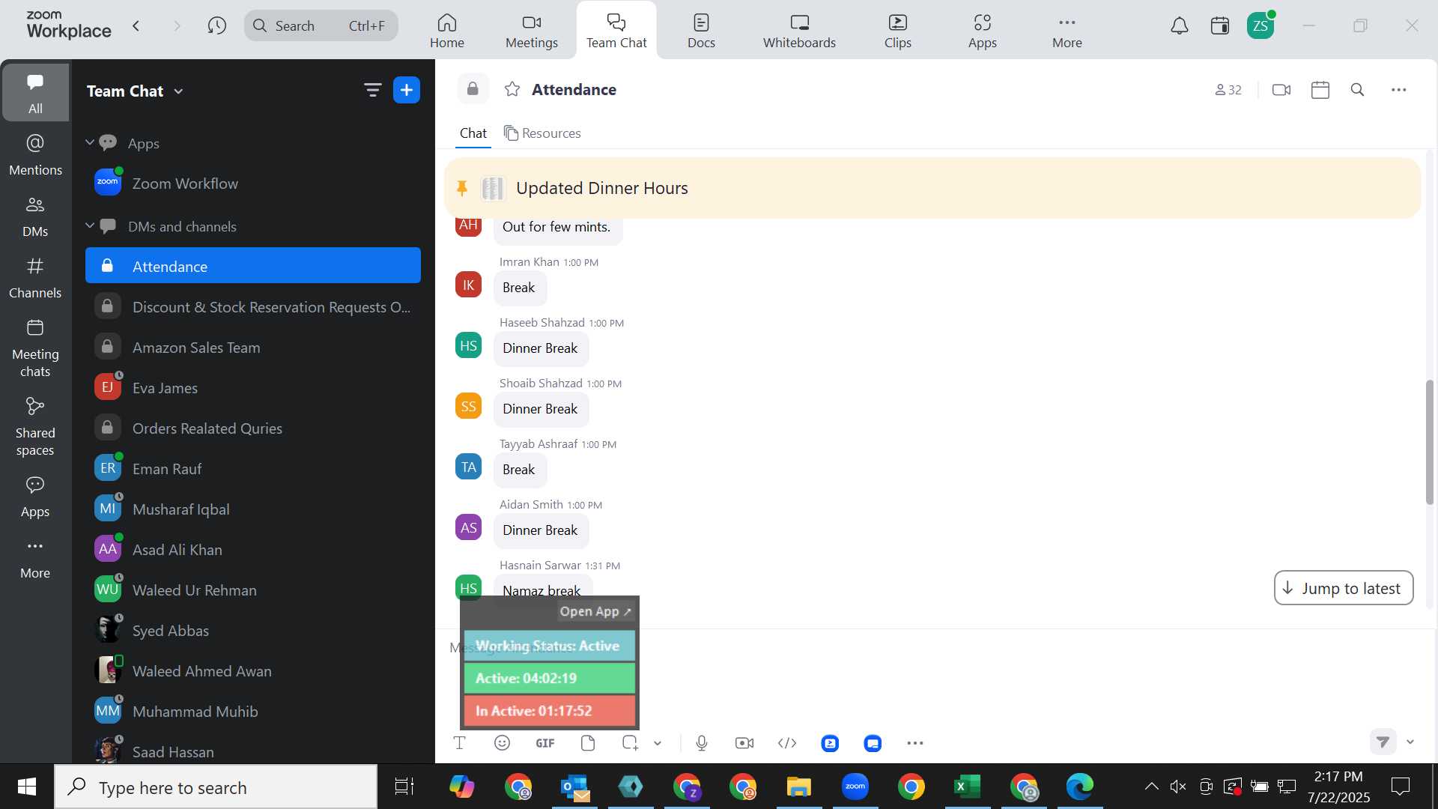Click the text formatting icon

pyautogui.click(x=460, y=743)
